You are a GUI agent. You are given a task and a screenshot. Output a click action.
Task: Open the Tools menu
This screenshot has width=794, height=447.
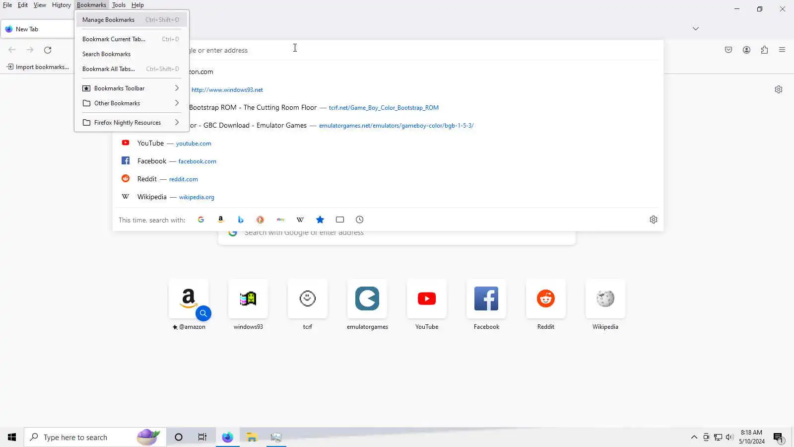pyautogui.click(x=119, y=5)
